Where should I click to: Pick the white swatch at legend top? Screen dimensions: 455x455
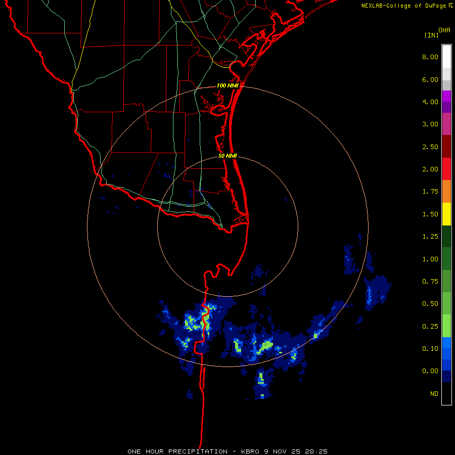[x=446, y=57]
